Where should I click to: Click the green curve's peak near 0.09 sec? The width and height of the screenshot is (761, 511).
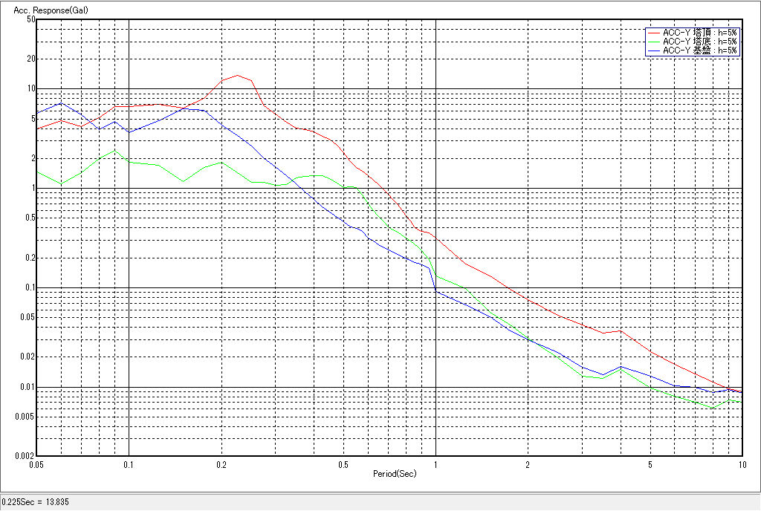pos(114,151)
